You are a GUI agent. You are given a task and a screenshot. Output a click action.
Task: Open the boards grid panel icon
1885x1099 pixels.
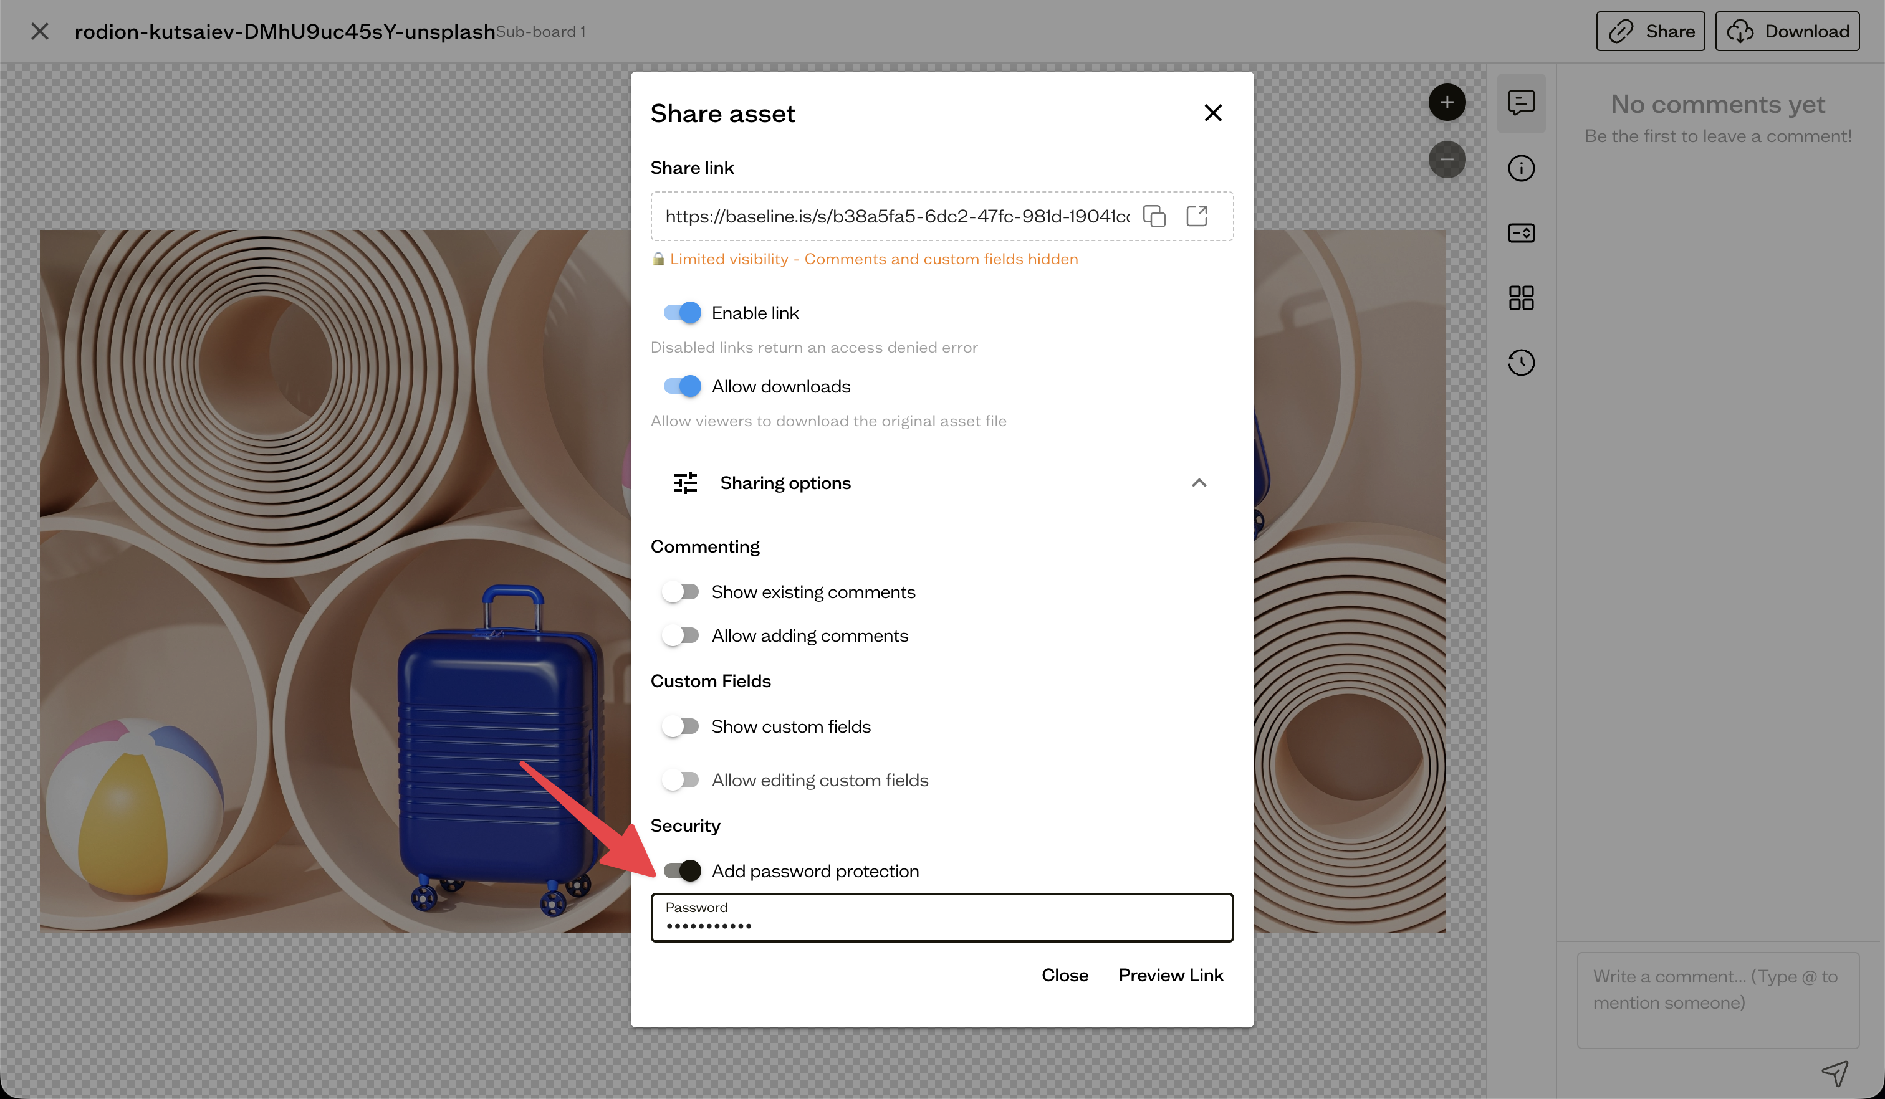pos(1521,298)
